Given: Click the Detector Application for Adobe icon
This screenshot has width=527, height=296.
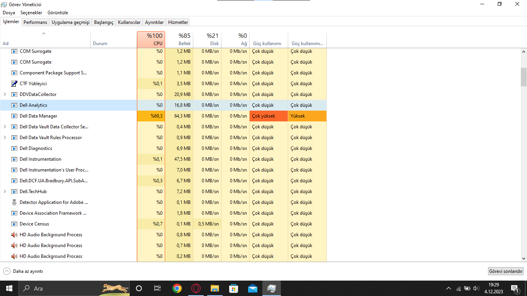Looking at the screenshot, I should click(x=14, y=202).
